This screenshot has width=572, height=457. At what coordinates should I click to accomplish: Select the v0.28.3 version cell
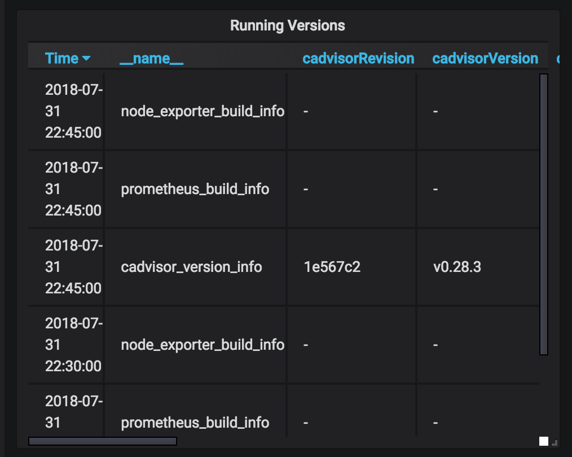click(x=457, y=267)
